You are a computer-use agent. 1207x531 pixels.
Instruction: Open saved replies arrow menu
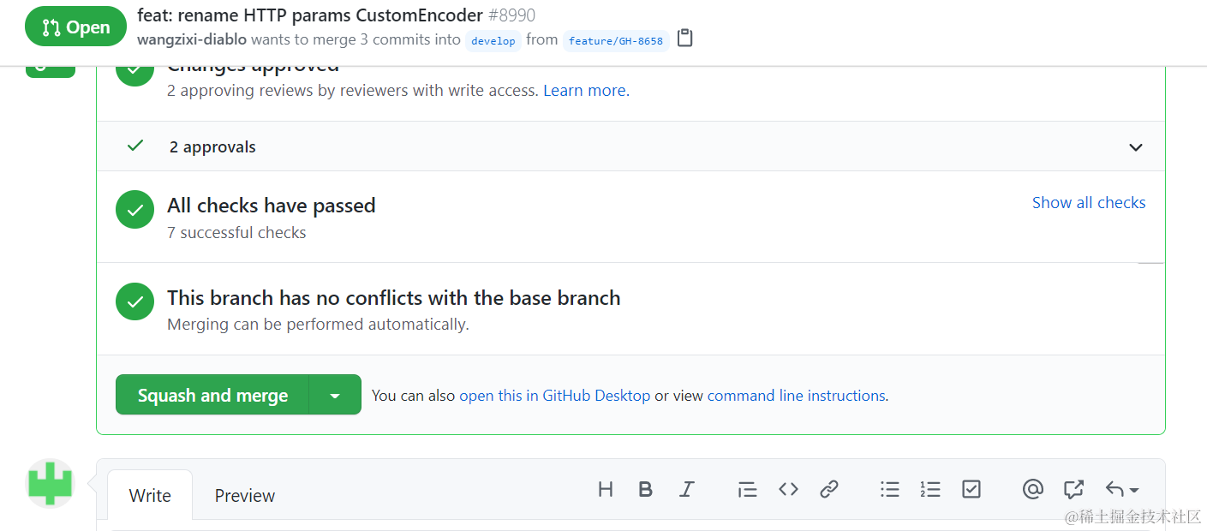1121,489
